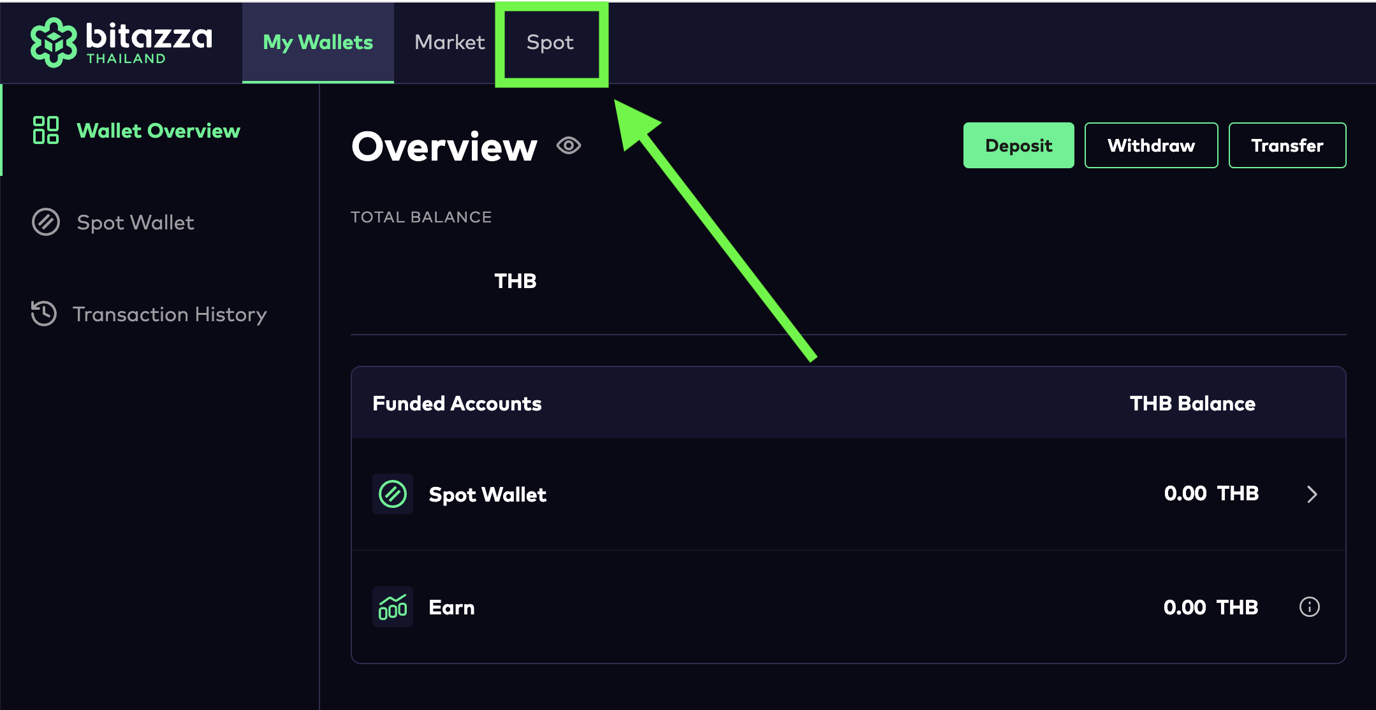The height and width of the screenshot is (710, 1376).
Task: Click the Spot Wallet row icon
Action: (393, 494)
